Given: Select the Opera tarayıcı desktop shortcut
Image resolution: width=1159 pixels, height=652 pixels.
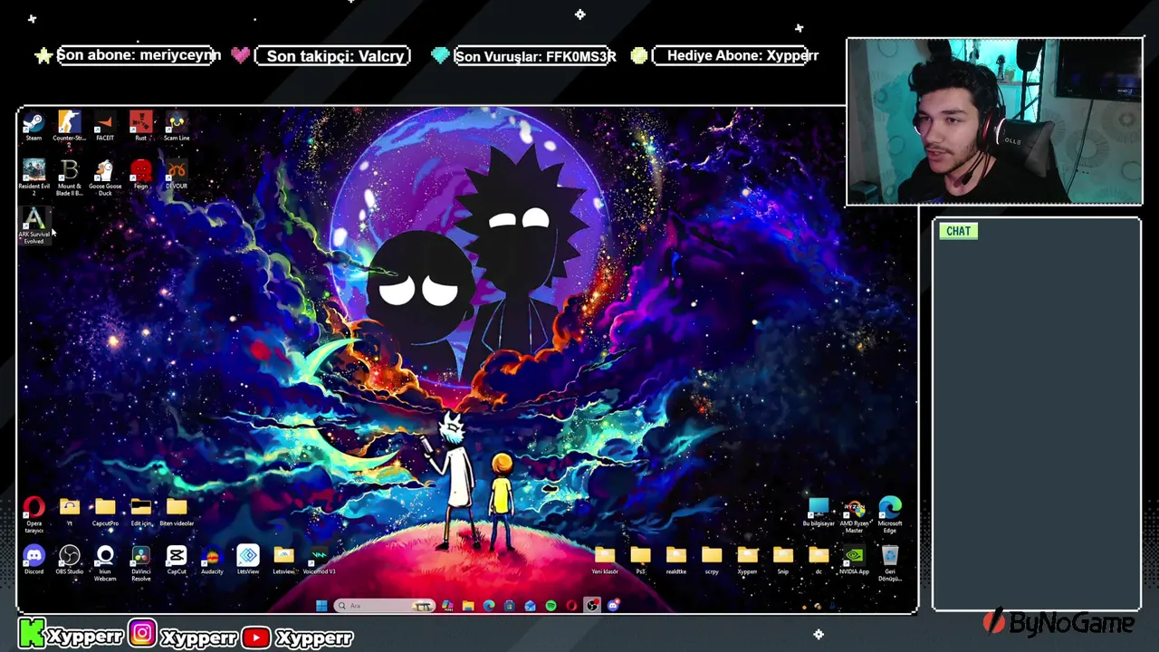Looking at the screenshot, I should coord(34,515).
